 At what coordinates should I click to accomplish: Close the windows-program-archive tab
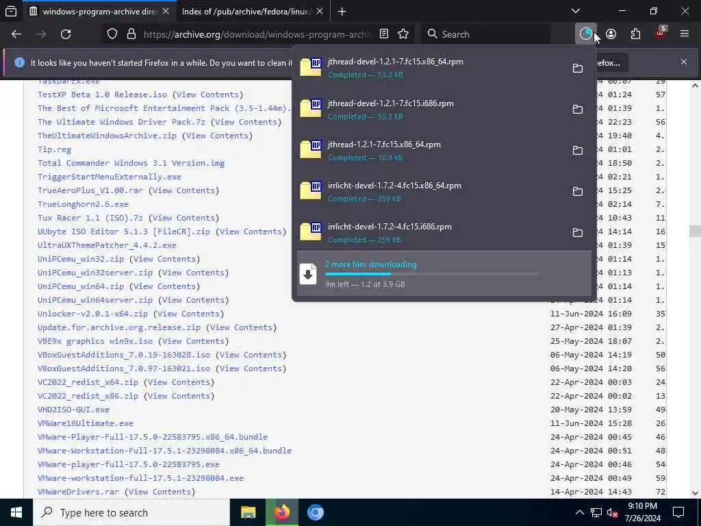166,12
